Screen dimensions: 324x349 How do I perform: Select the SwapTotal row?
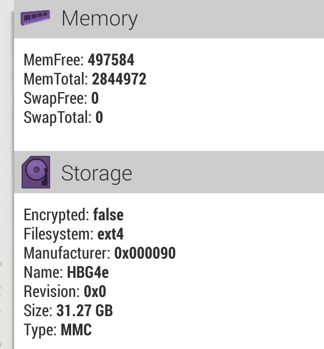tap(63, 117)
